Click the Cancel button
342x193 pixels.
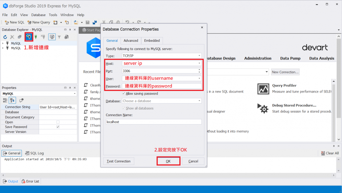coord(193,161)
